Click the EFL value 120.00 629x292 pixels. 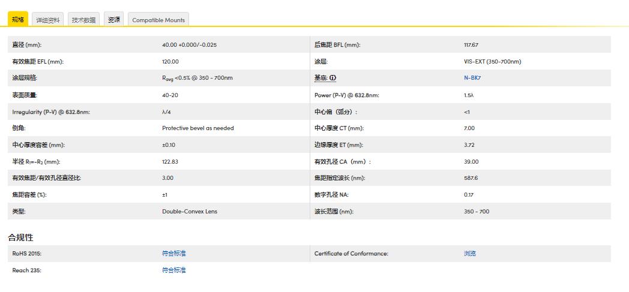(x=170, y=62)
